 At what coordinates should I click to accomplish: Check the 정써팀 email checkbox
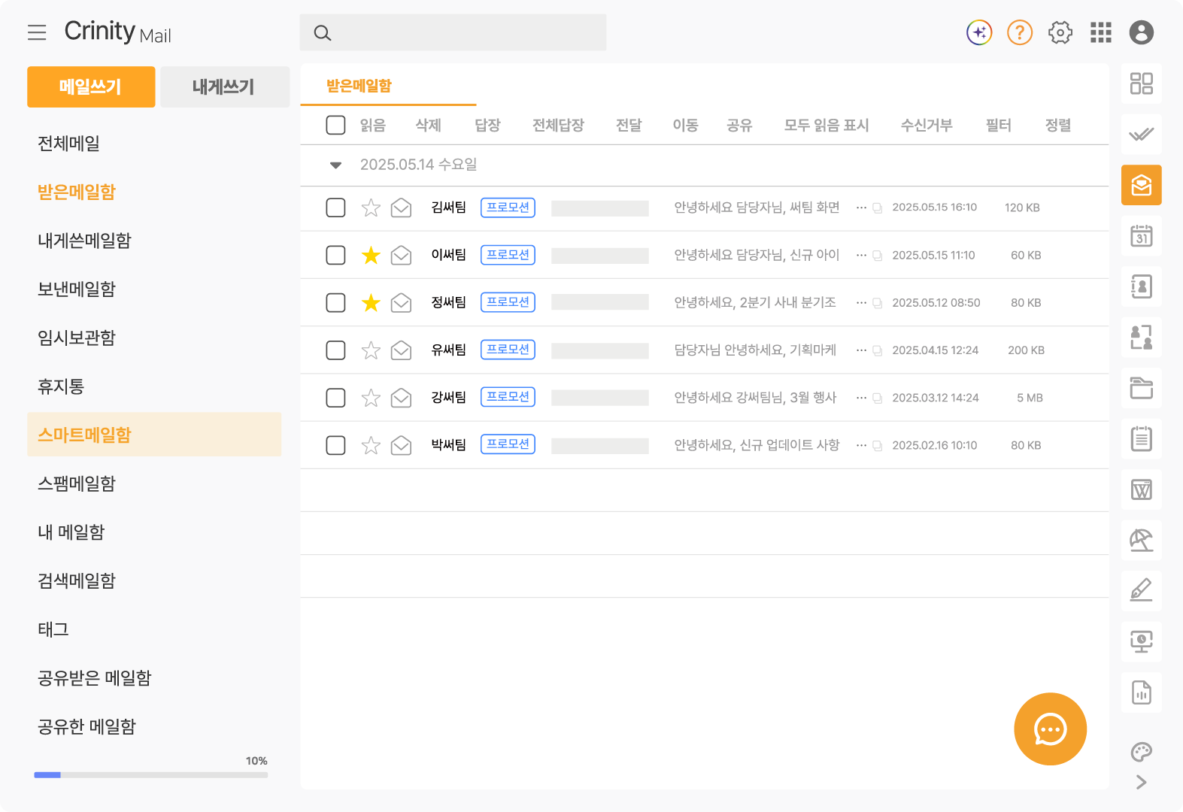pos(335,302)
